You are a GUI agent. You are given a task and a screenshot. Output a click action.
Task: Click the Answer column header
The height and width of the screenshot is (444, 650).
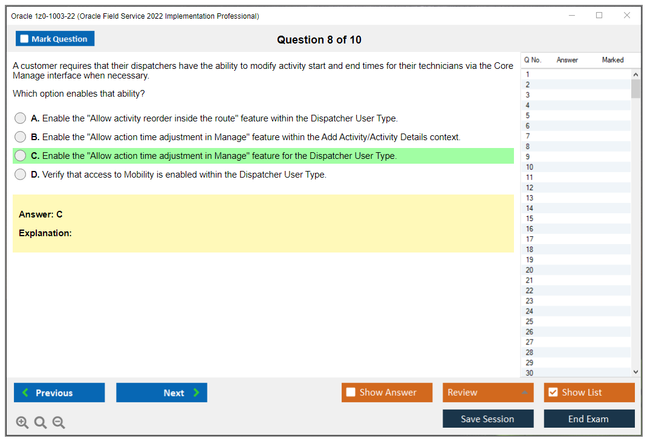(567, 60)
